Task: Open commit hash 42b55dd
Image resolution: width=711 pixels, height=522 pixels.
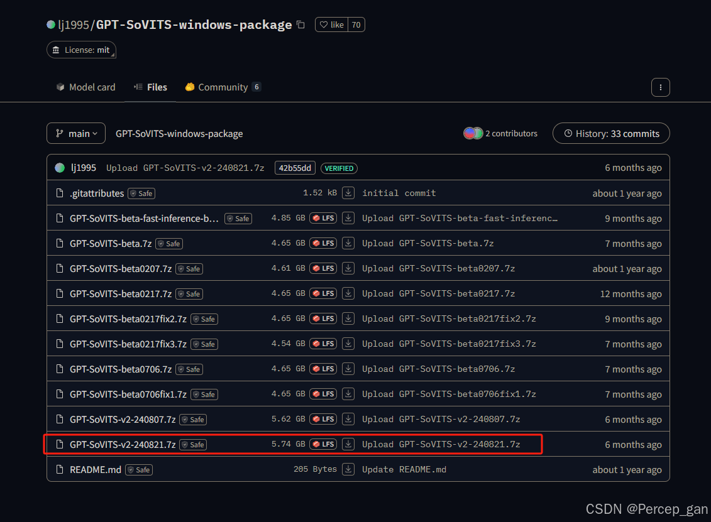Action: (x=295, y=168)
